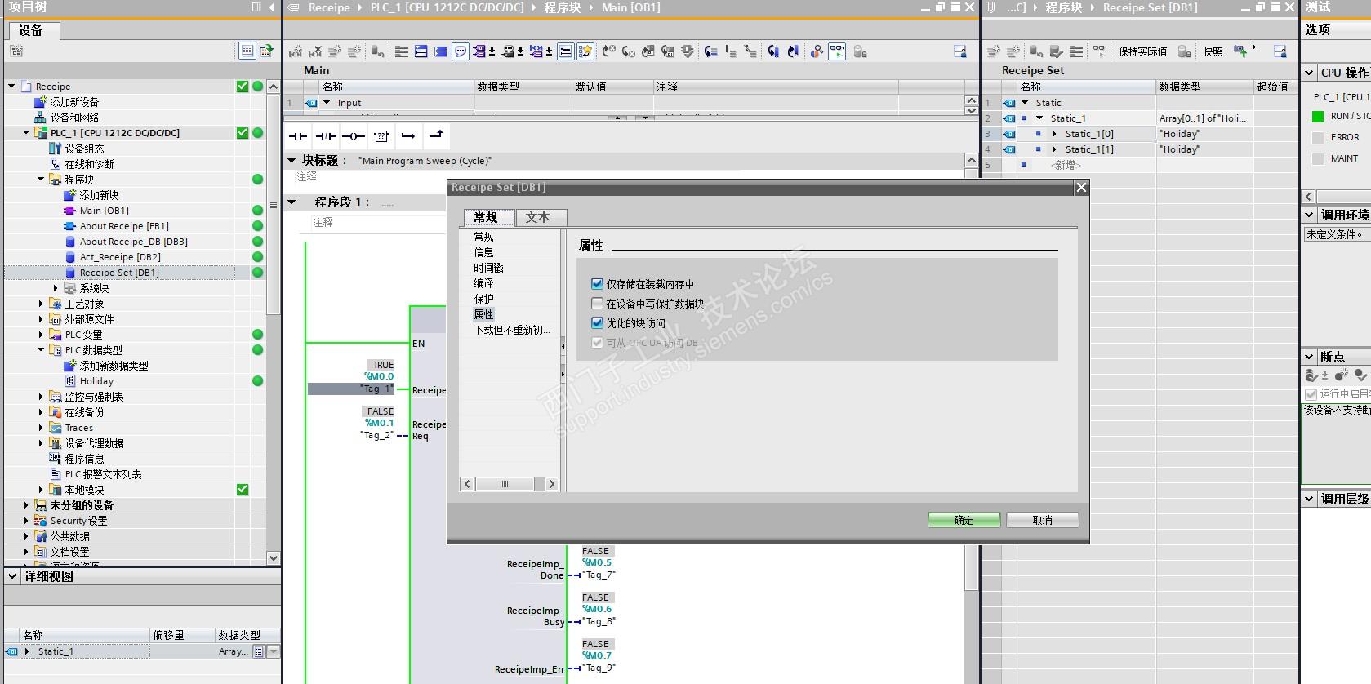Image resolution: width=1371 pixels, height=684 pixels.
Task: Insert an empty box instruction
Action: coord(381,135)
